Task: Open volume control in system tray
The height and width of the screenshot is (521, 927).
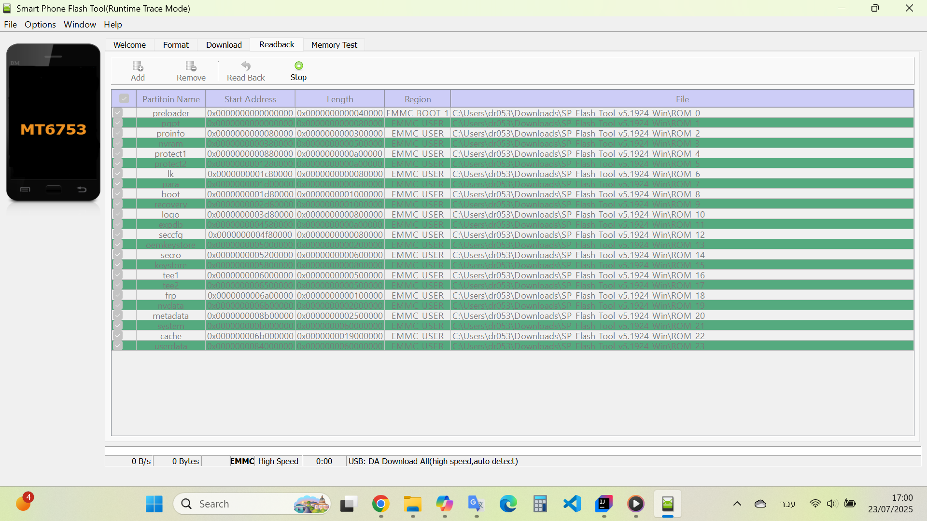Action: 831,504
